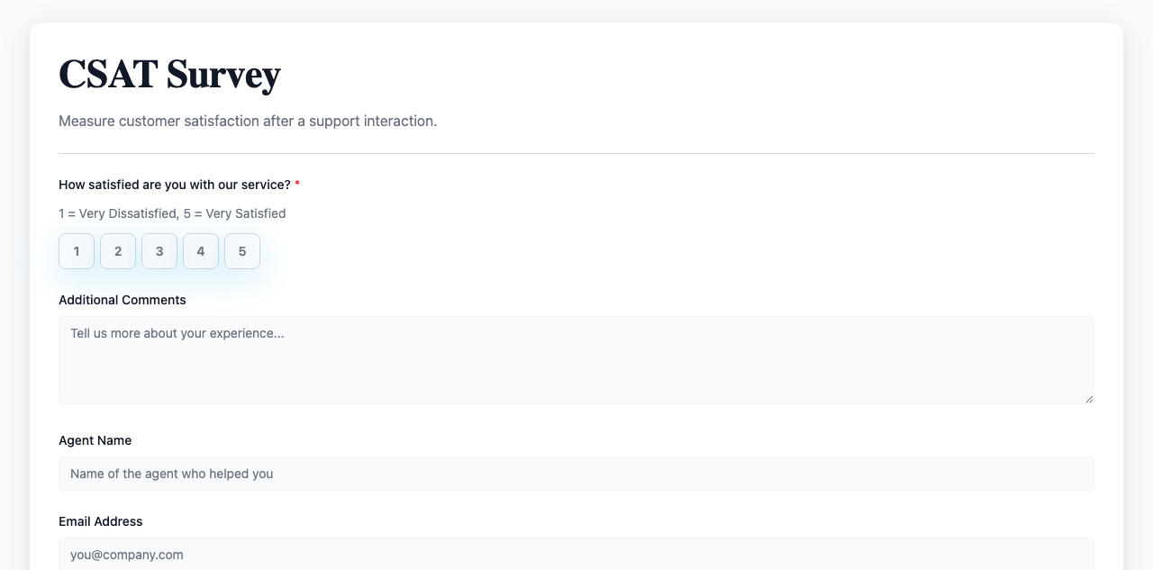The width and height of the screenshot is (1153, 570).
Task: Click the "Additional Comments" label
Action: (123, 300)
